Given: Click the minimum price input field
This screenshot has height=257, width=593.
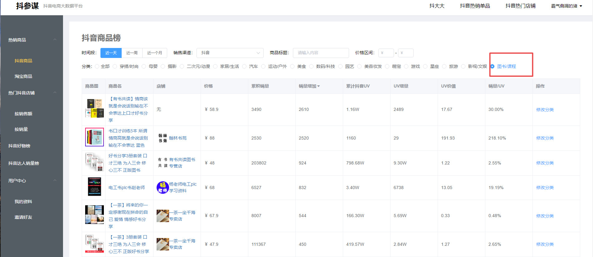Looking at the screenshot, I should [x=386, y=53].
